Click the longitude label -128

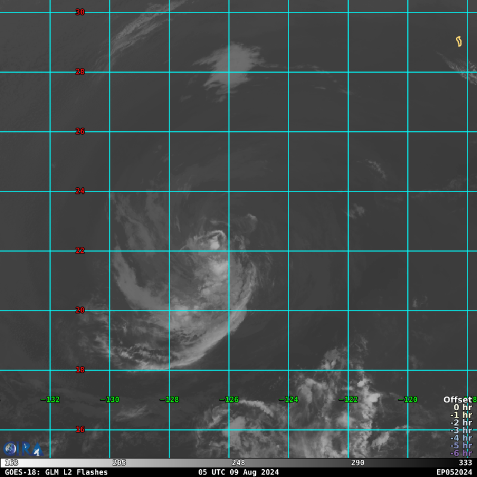tap(169, 399)
